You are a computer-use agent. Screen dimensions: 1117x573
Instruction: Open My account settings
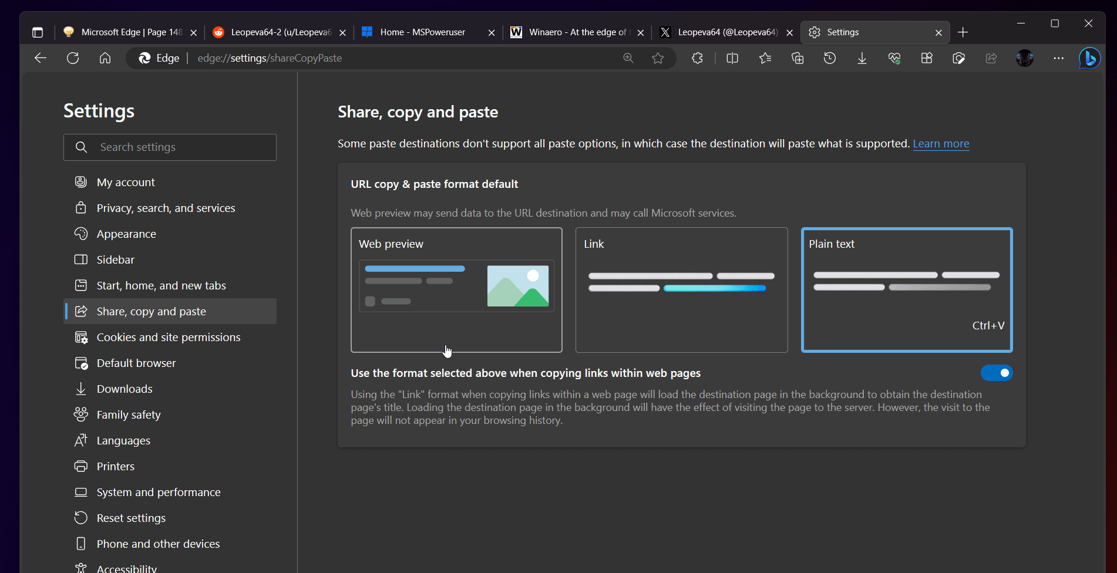[x=170, y=182]
